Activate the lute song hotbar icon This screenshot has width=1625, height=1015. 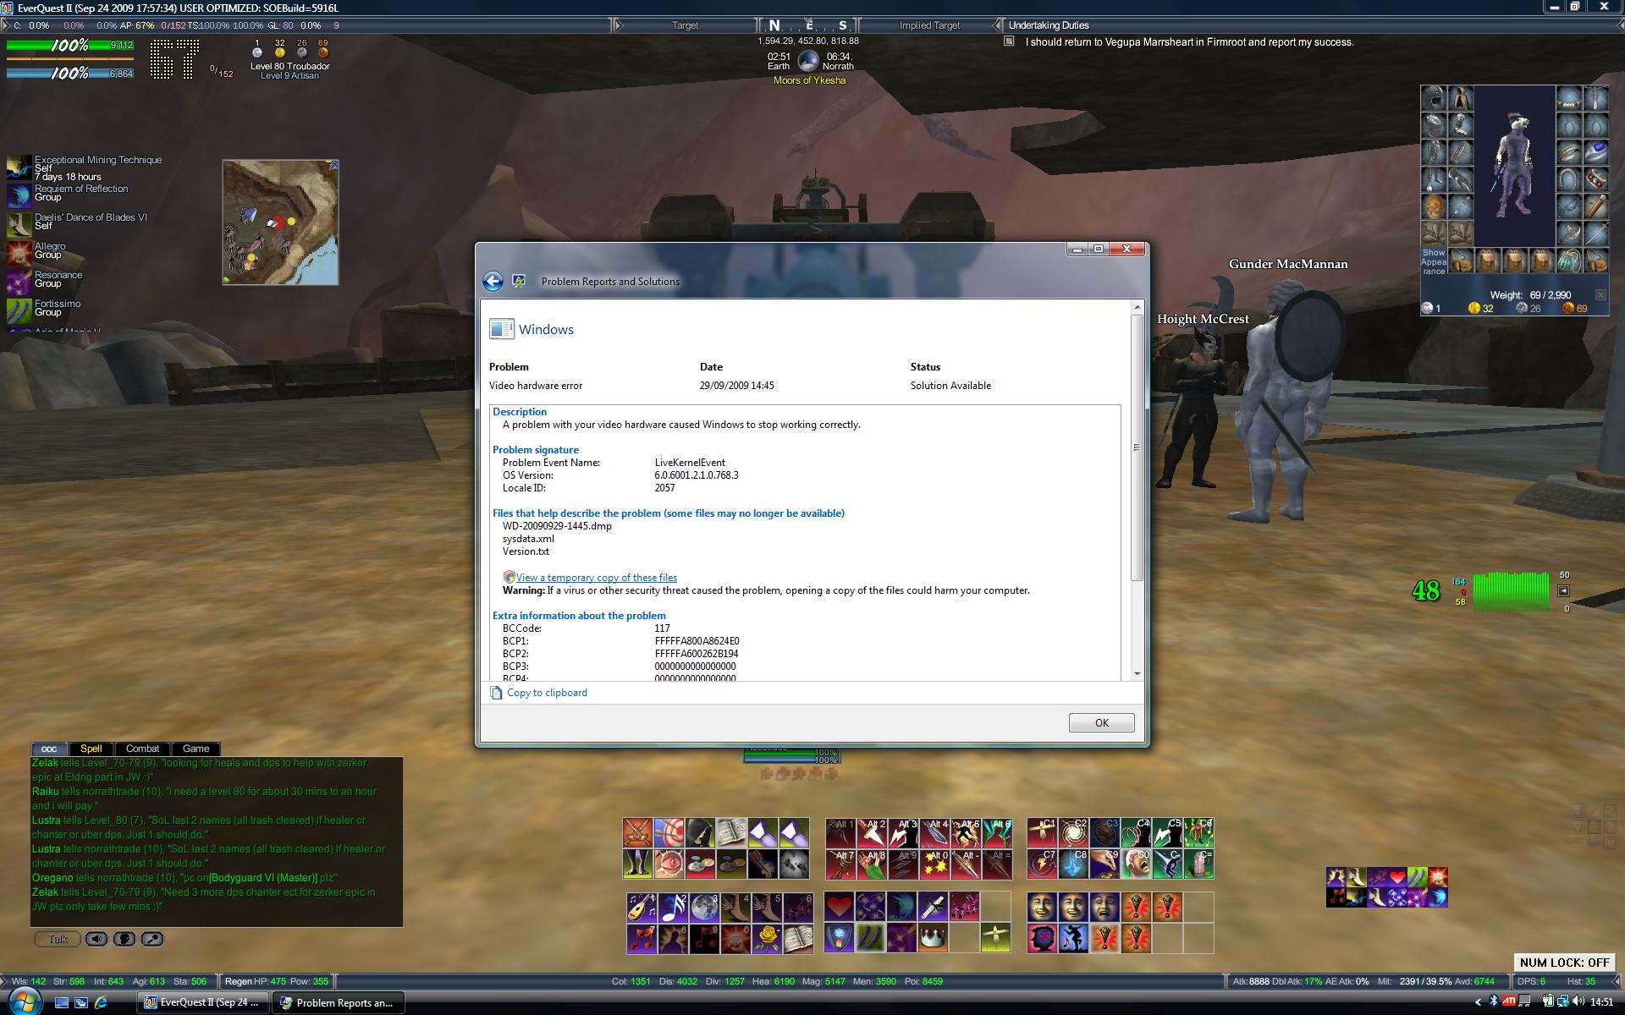pos(641,907)
